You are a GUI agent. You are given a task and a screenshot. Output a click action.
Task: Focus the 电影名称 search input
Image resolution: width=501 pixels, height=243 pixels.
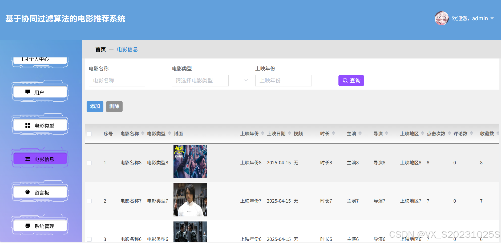(x=117, y=81)
